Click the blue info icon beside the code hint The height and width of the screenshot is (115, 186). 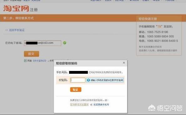click(88, 80)
